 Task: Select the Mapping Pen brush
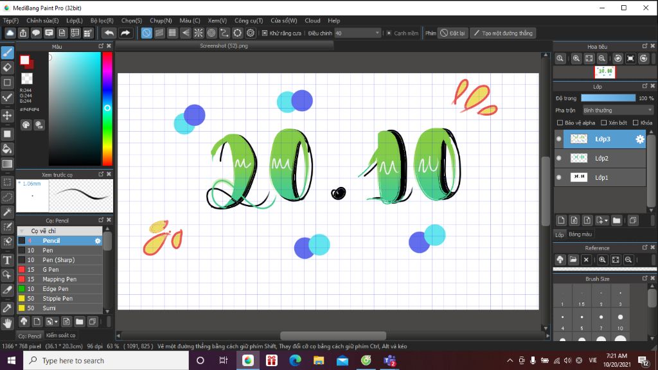tap(60, 279)
